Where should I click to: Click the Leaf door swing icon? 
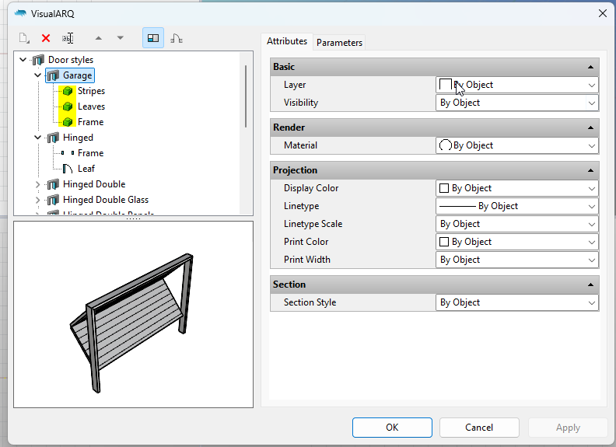tap(68, 169)
